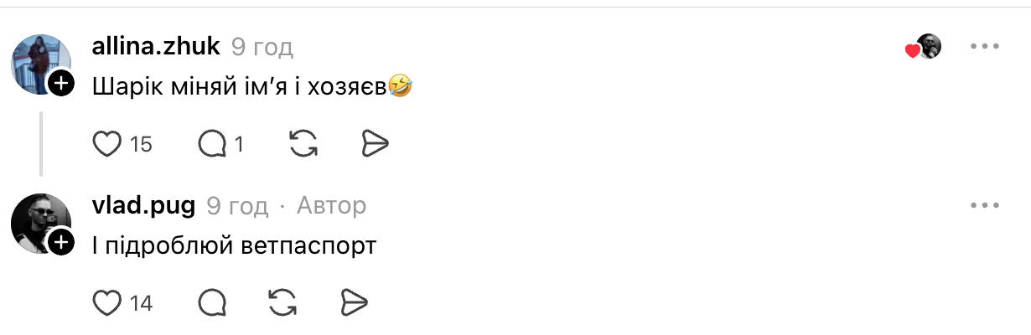Open more options for allina.zhuk's comment
This screenshot has height=335, width=1031.
pos(985,47)
